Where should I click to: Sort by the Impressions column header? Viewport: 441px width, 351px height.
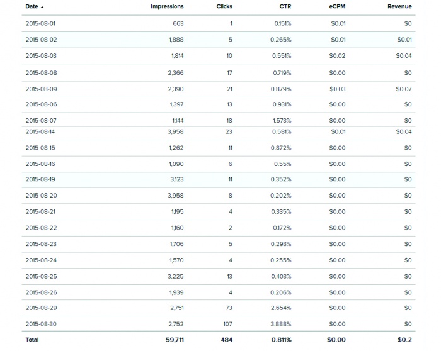point(167,6)
